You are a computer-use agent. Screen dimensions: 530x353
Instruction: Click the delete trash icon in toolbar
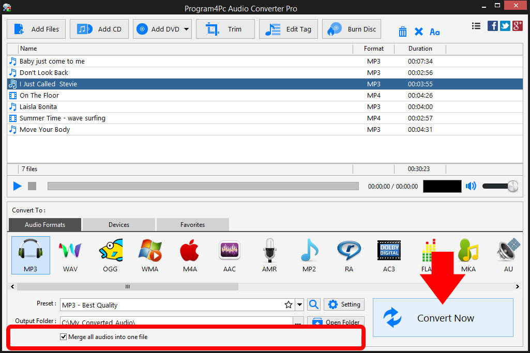[x=402, y=32]
